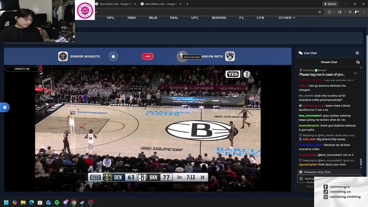Close the Devin Booker stats tab
This screenshot has width=368, height=207.
click(x=135, y=4)
